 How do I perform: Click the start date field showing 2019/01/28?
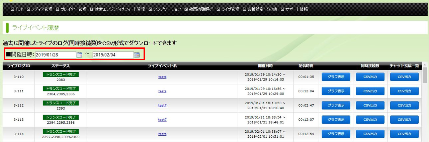[56, 55]
